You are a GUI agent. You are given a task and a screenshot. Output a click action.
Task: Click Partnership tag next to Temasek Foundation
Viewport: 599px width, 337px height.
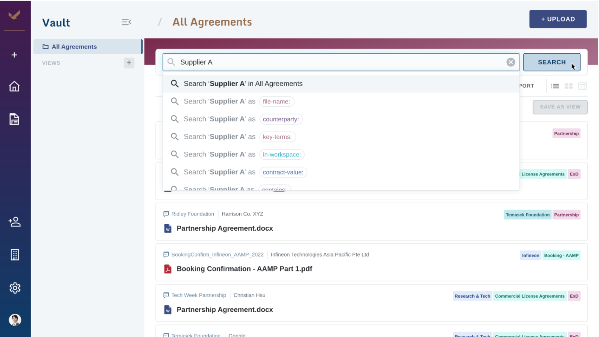(x=566, y=215)
